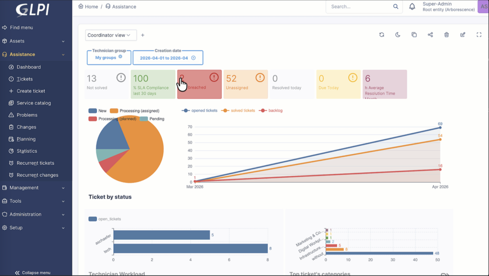
Task: Toggle opened tickets line legend
Action: [200, 110]
